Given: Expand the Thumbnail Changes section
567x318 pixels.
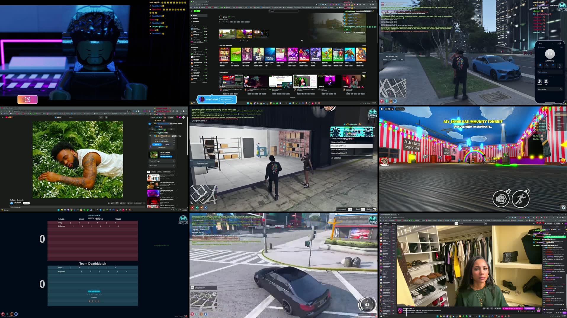Looking at the screenshot, I should tap(174, 161).
